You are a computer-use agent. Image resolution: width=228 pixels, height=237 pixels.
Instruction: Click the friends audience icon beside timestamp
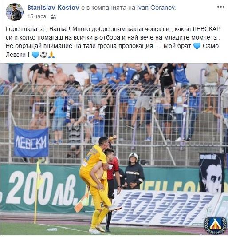click(x=53, y=17)
